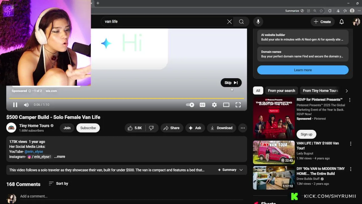This screenshot has width=362, height=204.
Task: Open browser settings and more menu
Action: pos(359,11)
